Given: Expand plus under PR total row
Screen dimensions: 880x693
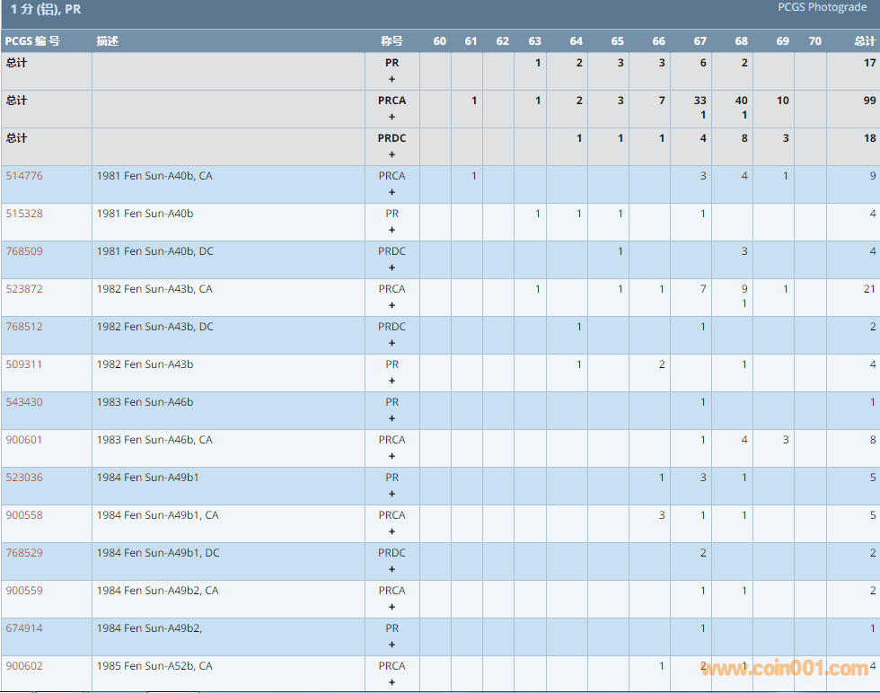Looking at the screenshot, I should point(392,79).
